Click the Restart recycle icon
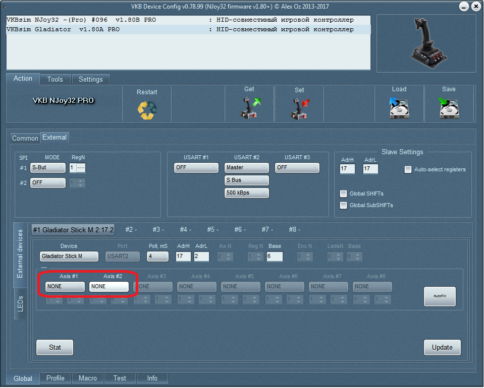 147,110
